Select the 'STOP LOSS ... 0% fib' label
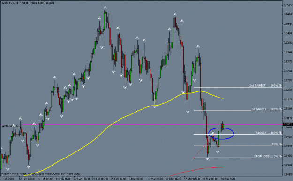The width and height of the screenshot is (293, 181). pos(268,156)
